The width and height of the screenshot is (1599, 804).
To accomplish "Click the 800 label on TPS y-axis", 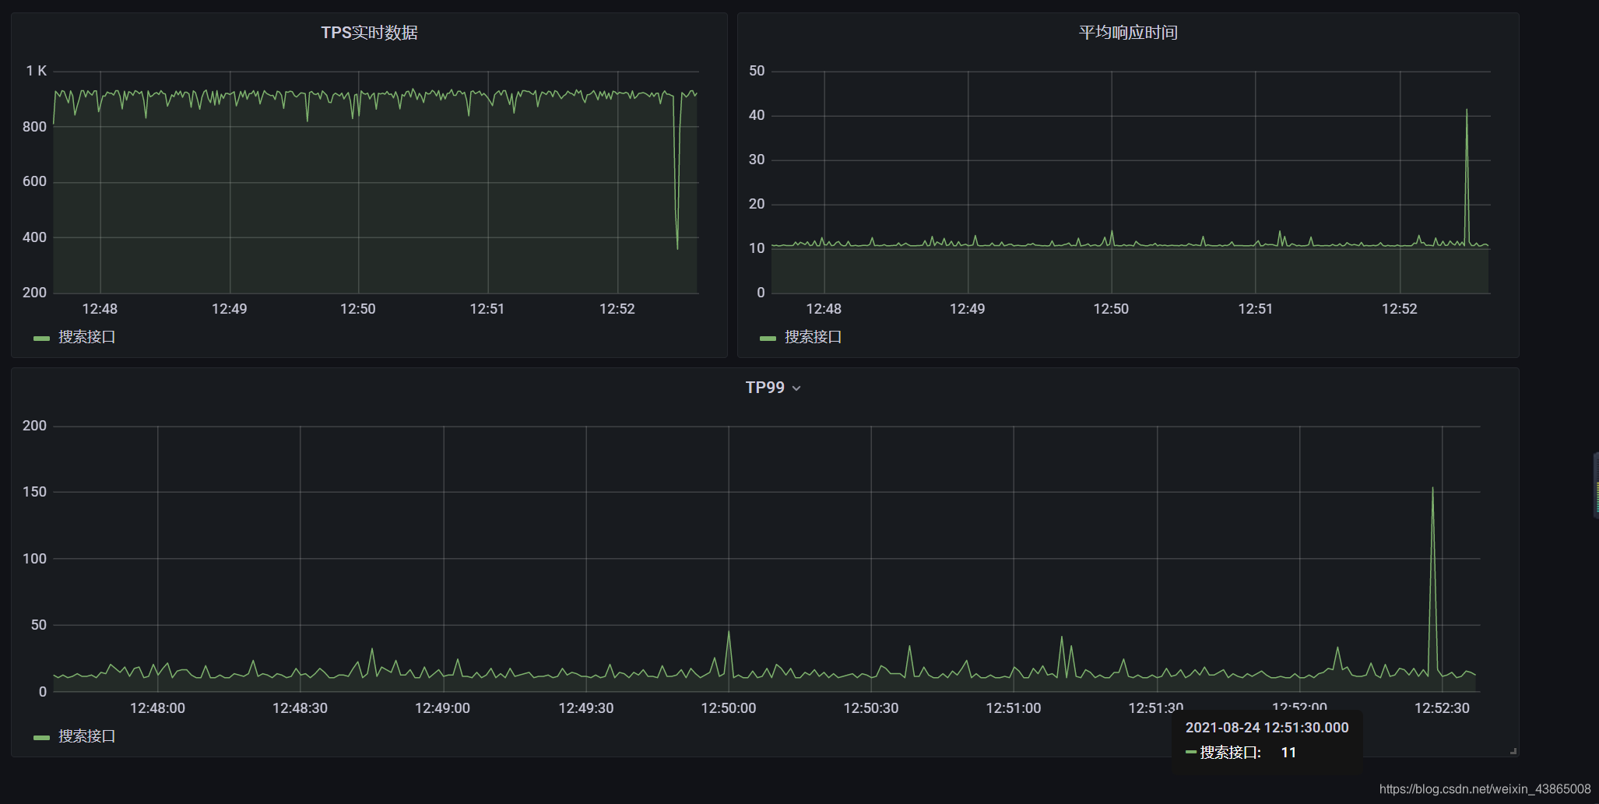I will 34,127.
